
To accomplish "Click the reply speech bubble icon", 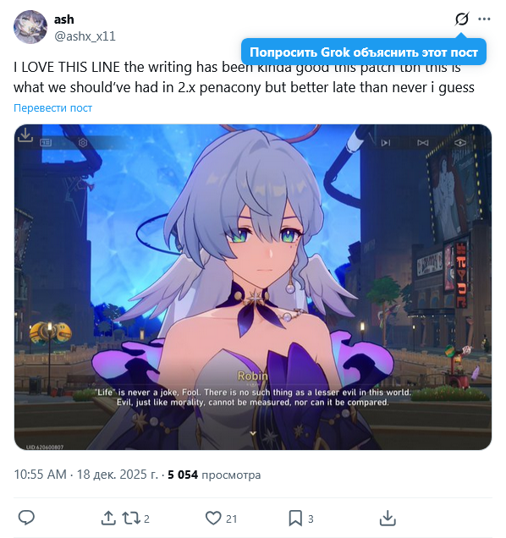I will (26, 518).
